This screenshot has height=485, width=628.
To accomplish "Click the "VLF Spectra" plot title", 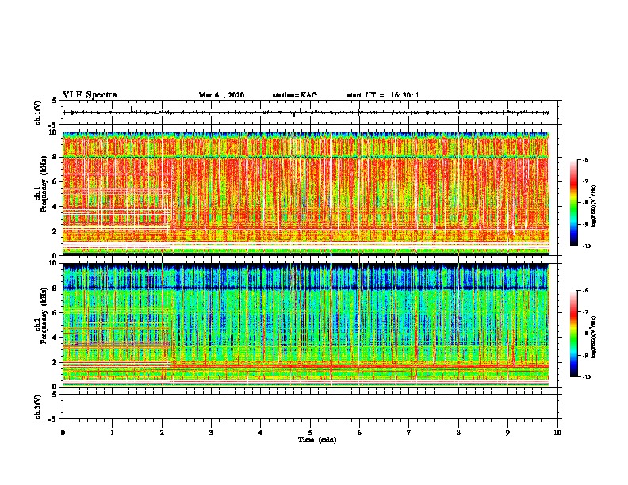I will pos(90,95).
